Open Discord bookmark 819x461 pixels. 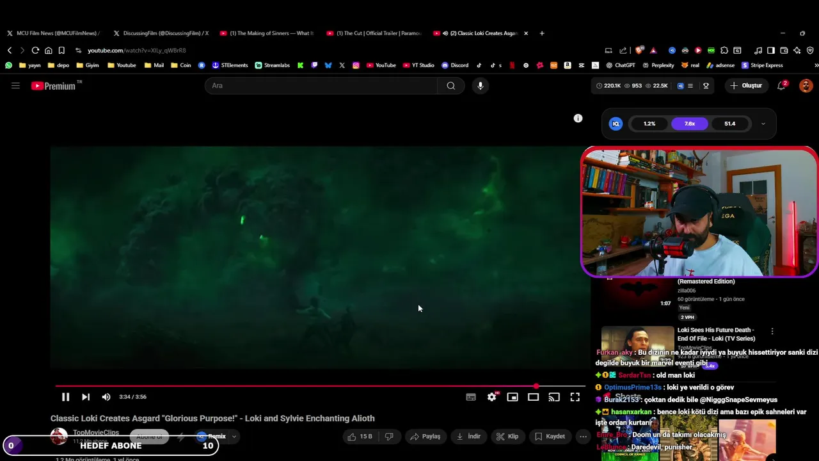coord(455,65)
